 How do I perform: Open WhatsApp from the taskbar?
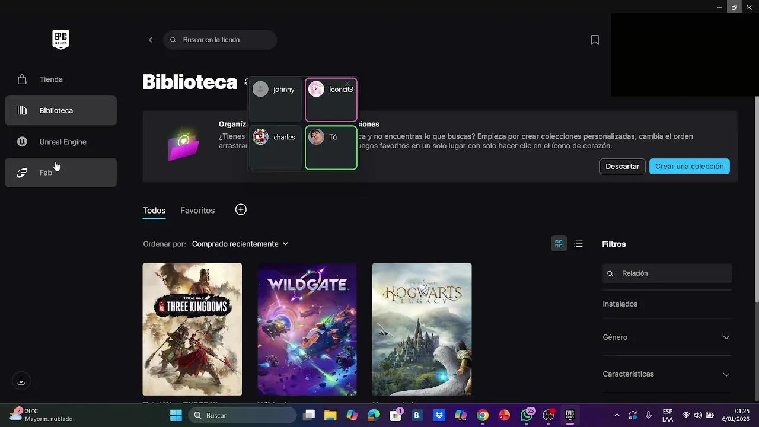527,415
